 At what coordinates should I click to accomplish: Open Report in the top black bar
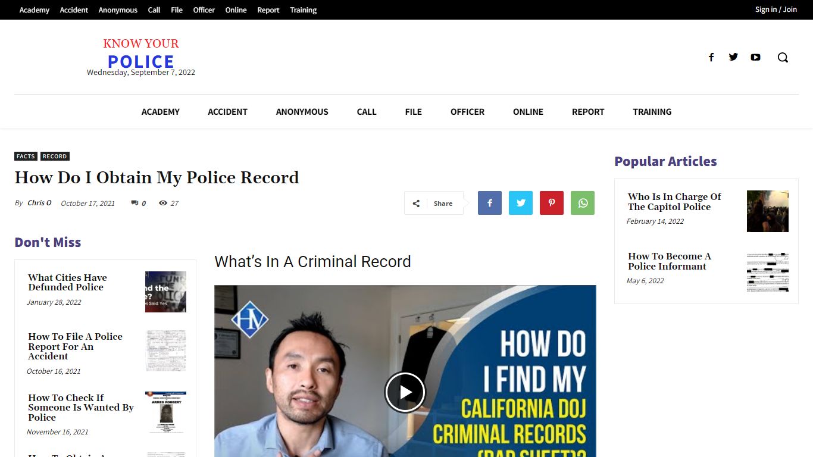268,10
